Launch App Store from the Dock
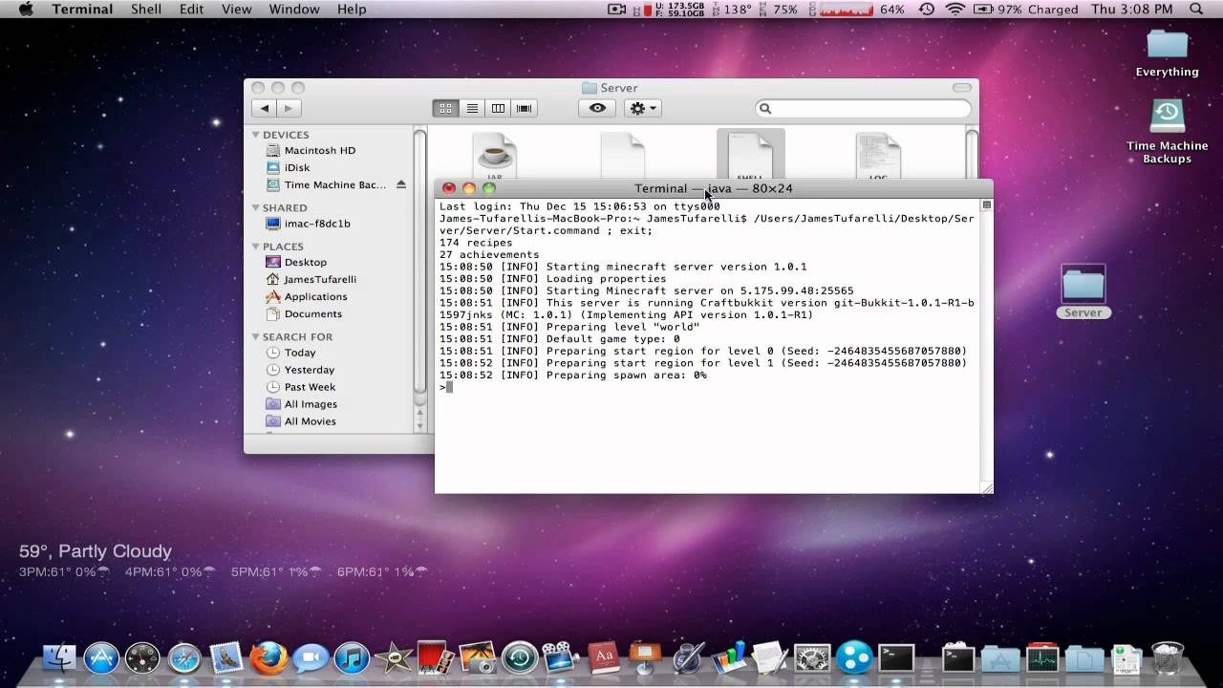This screenshot has height=688, width=1223. 101,657
